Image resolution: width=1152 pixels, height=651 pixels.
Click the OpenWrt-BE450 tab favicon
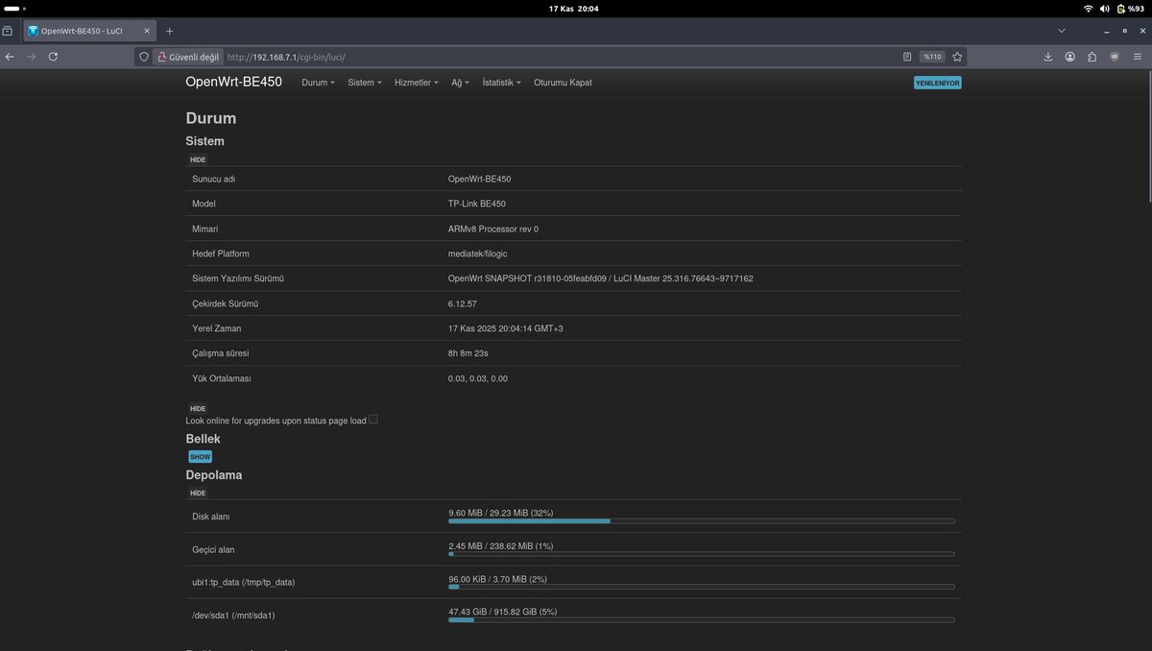[33, 31]
